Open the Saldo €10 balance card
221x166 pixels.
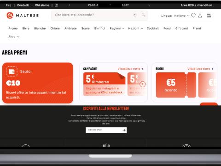click(x=38, y=83)
